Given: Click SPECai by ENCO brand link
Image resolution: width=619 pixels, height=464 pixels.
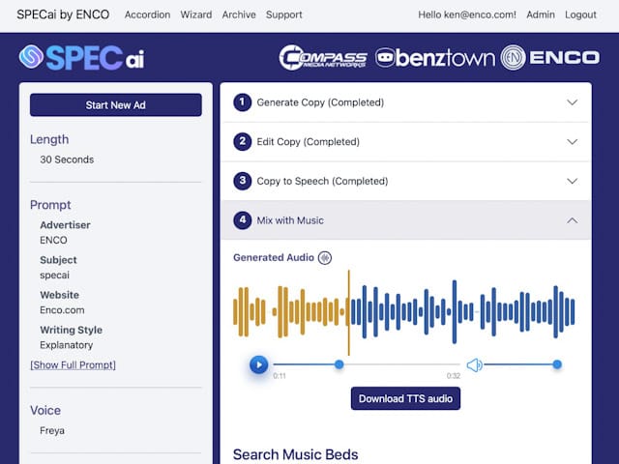Looking at the screenshot, I should [63, 14].
